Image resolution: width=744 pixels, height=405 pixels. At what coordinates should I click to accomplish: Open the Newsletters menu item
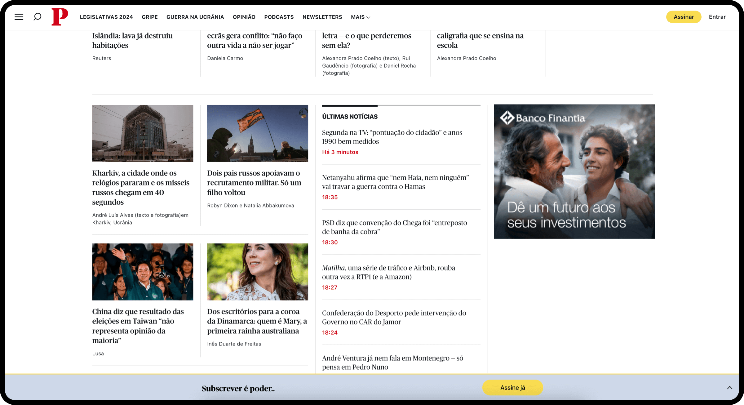click(322, 17)
